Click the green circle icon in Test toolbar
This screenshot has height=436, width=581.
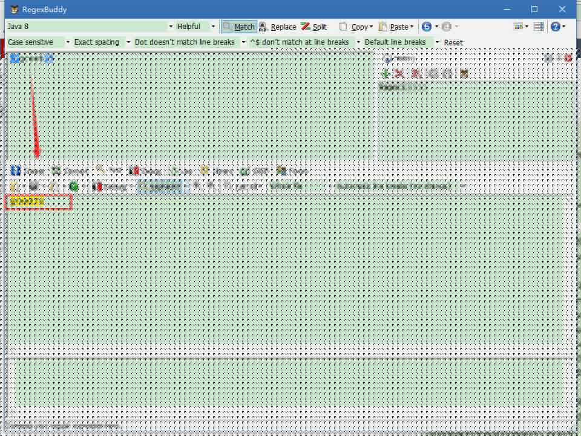[74, 186]
